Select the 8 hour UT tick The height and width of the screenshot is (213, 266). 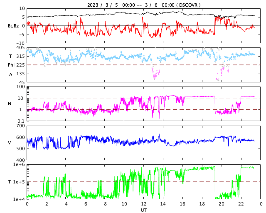tap(105, 204)
